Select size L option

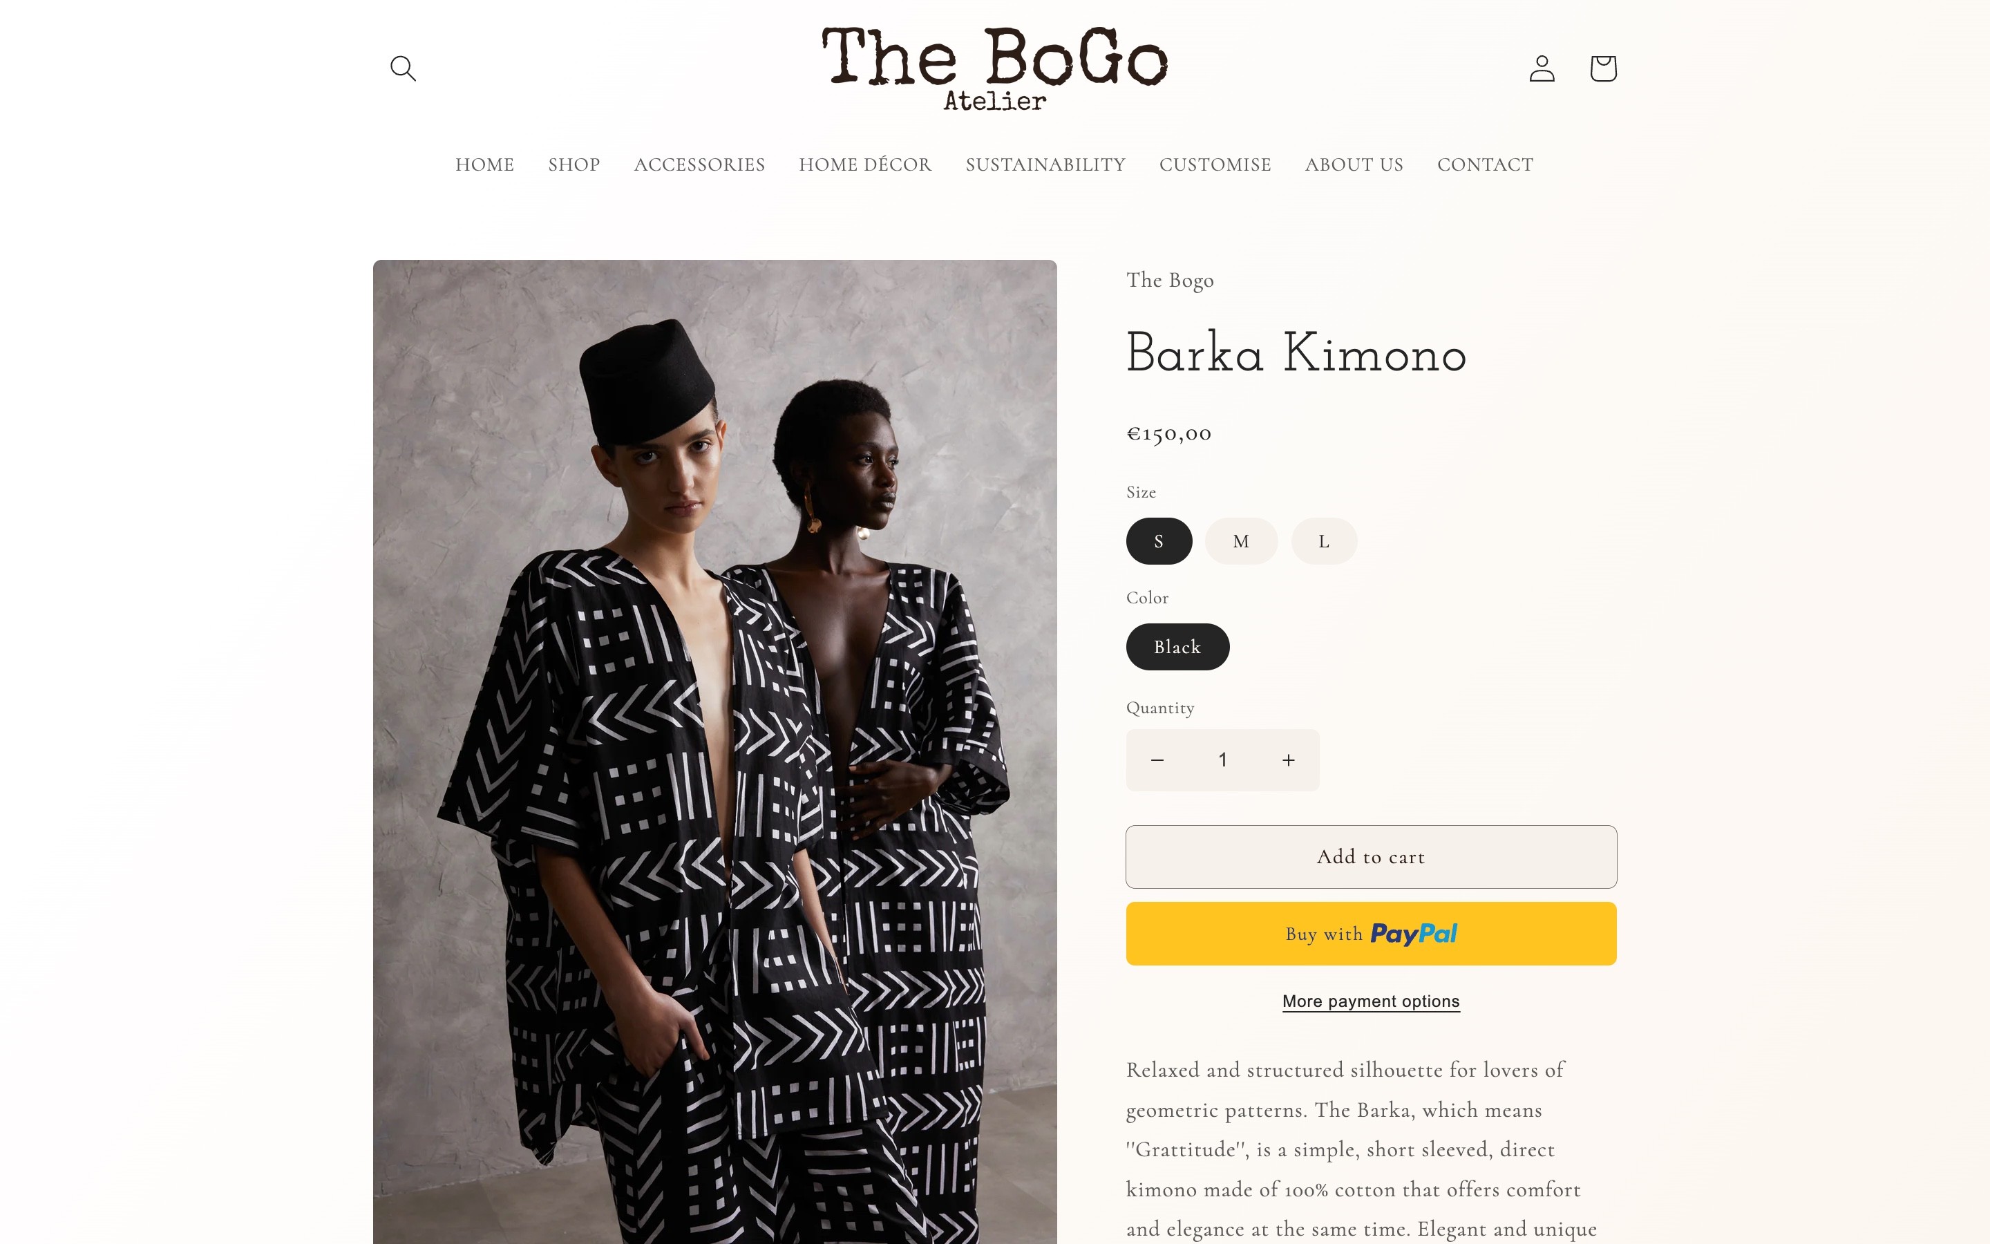[1324, 541]
